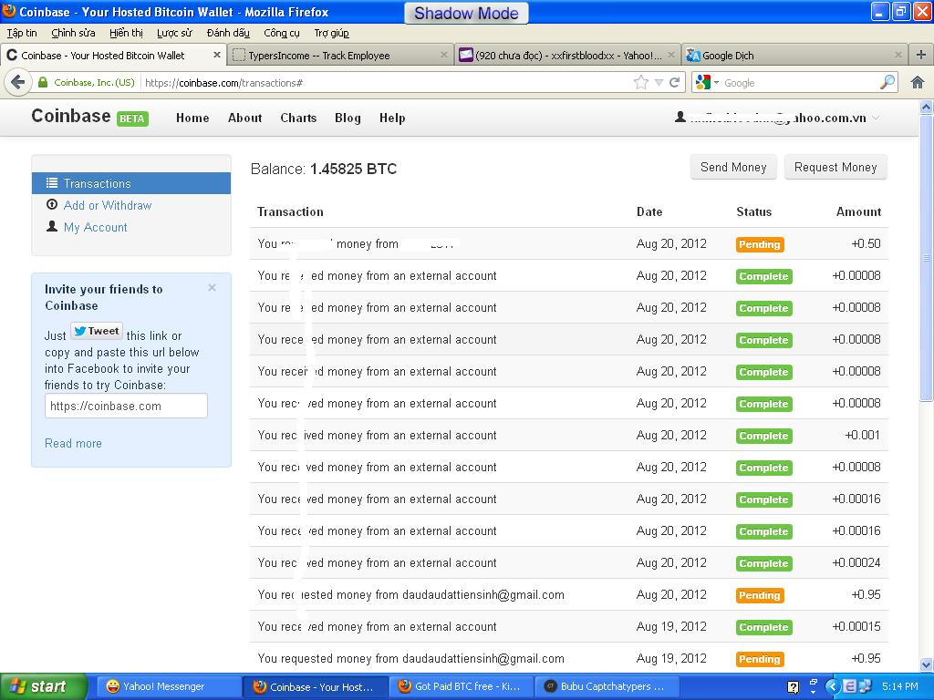Click the scrollbar up arrow
This screenshot has height=700, width=934.
[926, 108]
